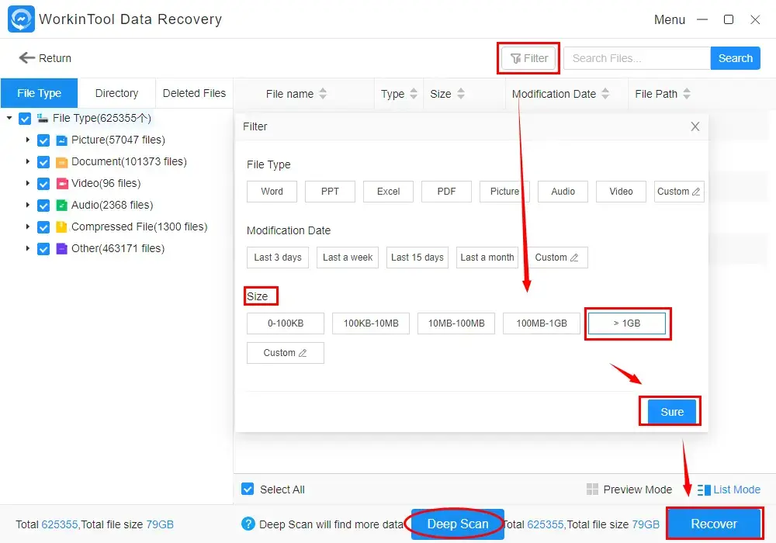Click the Search button
Screen dimensions: 776x543
click(x=736, y=58)
